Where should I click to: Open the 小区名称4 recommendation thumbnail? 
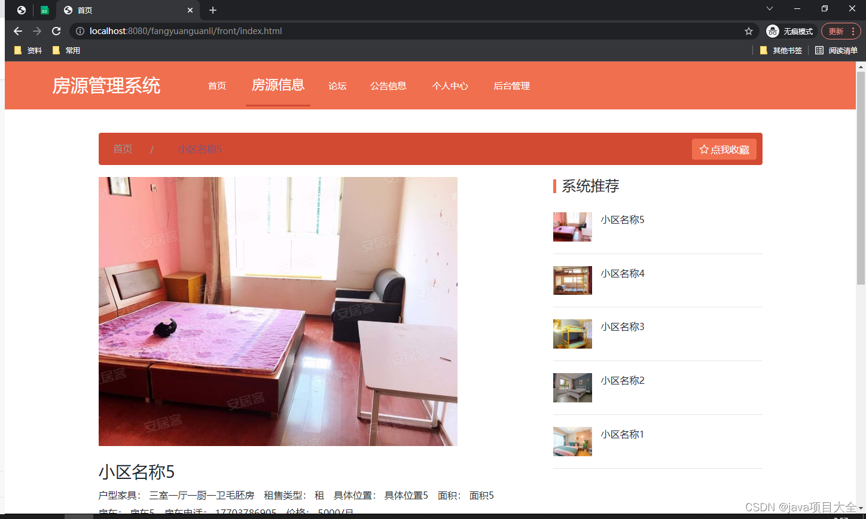click(x=572, y=280)
